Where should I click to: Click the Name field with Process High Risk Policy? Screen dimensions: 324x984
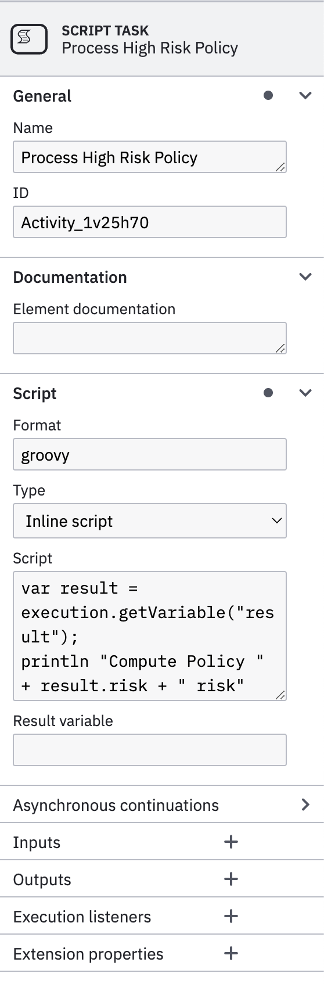point(150,157)
